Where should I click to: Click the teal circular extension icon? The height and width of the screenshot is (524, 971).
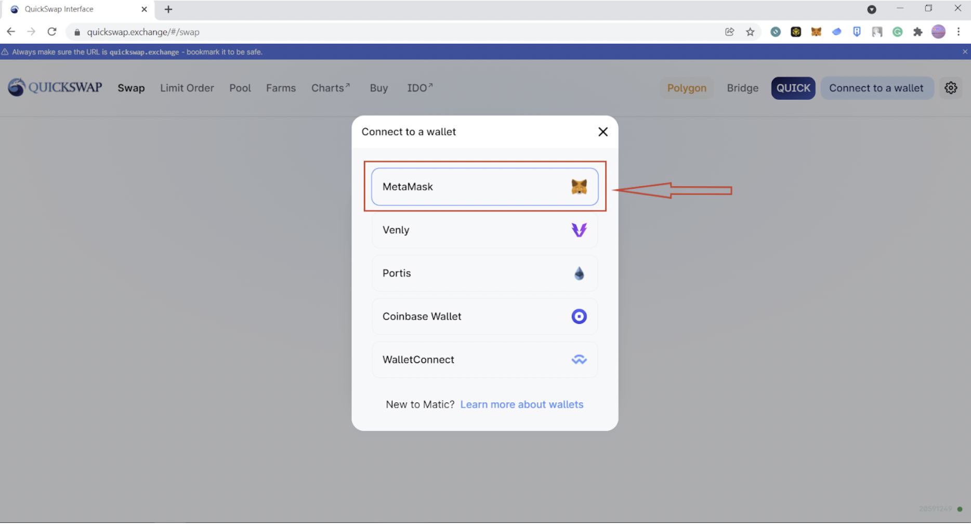click(x=776, y=32)
